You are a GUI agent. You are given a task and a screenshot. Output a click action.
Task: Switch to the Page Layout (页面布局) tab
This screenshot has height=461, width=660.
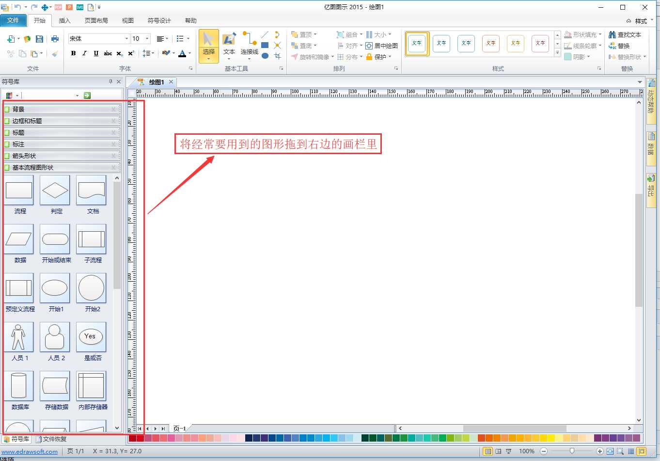click(96, 21)
